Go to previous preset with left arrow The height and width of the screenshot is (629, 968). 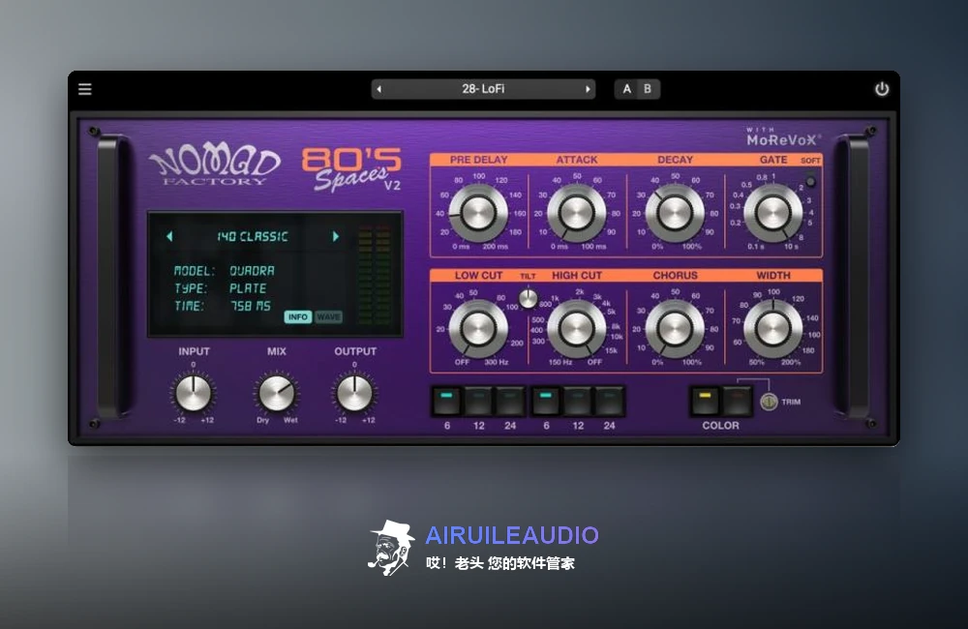click(379, 89)
